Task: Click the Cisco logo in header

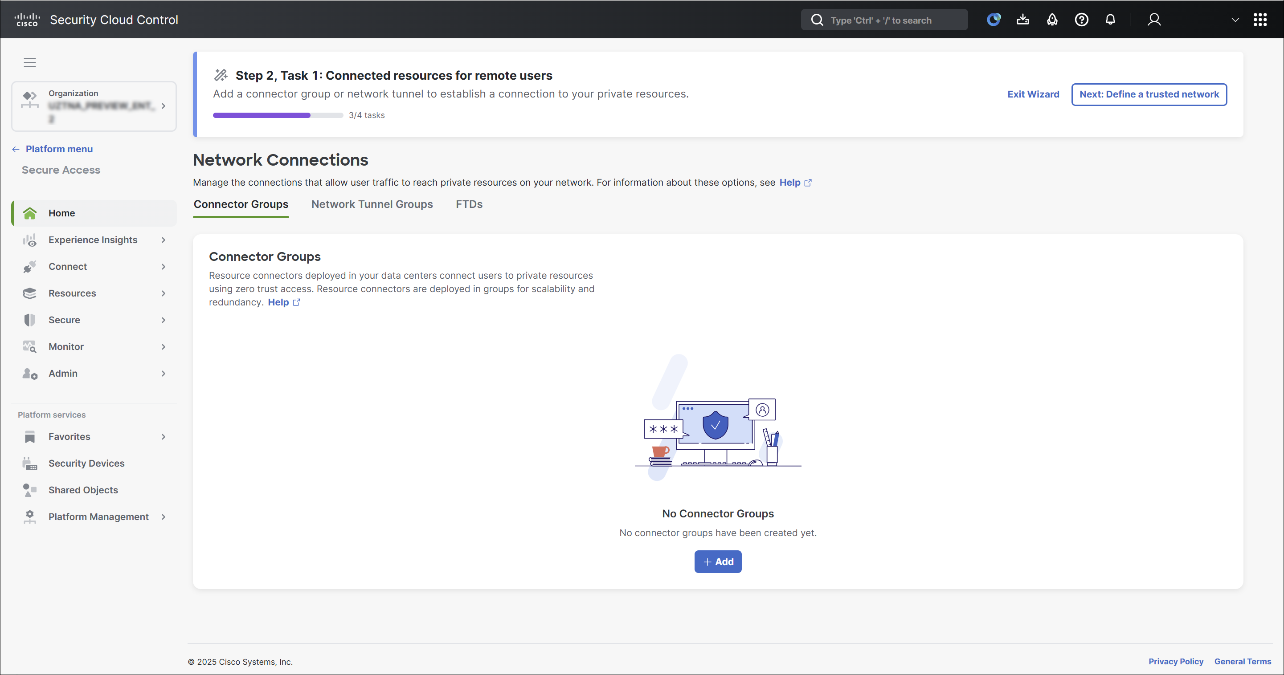Action: [27, 20]
